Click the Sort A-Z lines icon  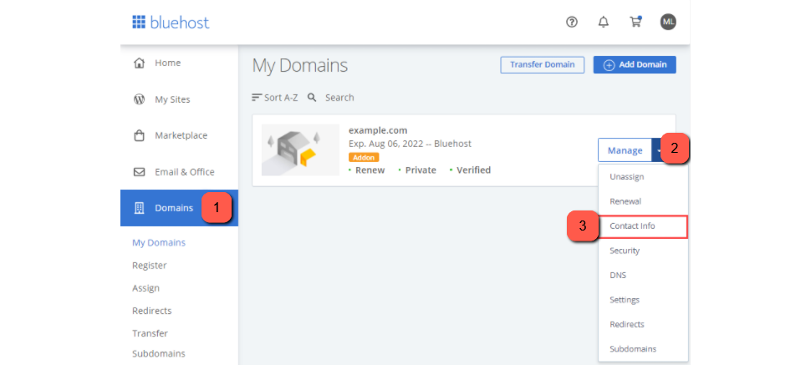tap(257, 97)
